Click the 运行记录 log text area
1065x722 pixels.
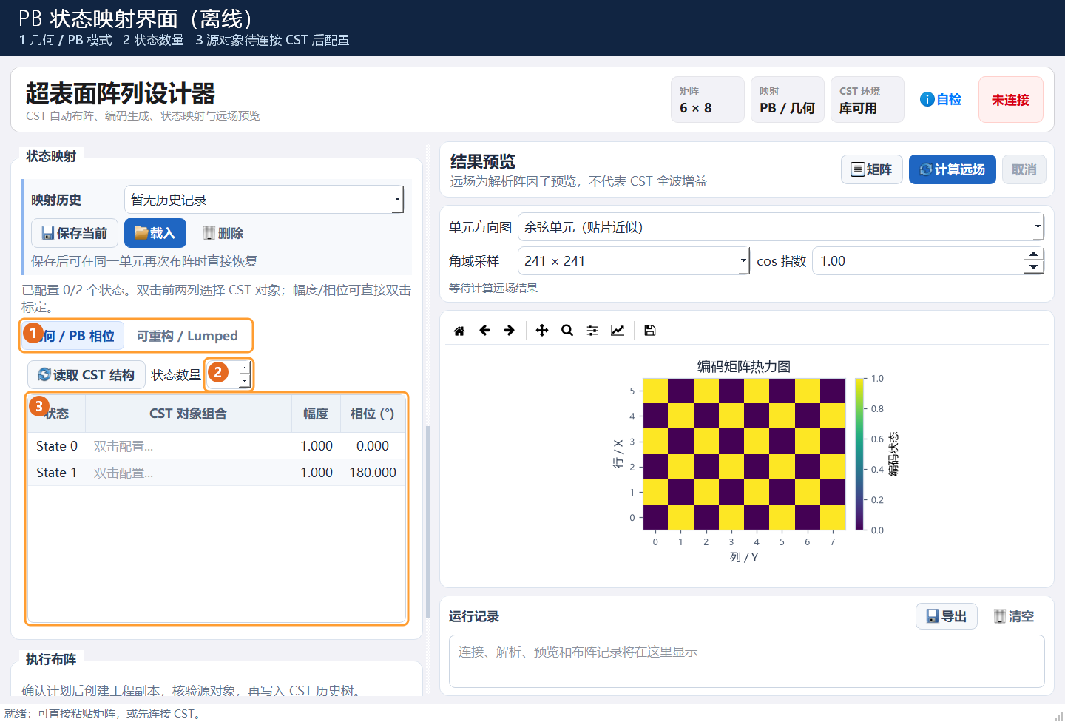click(x=747, y=661)
